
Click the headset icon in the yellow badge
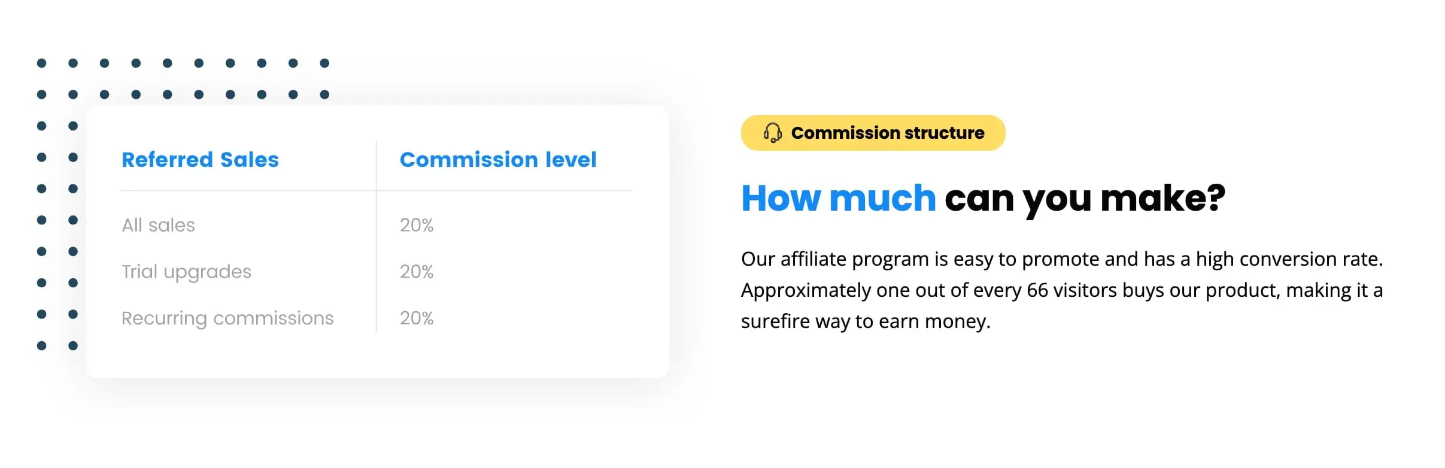pos(772,133)
